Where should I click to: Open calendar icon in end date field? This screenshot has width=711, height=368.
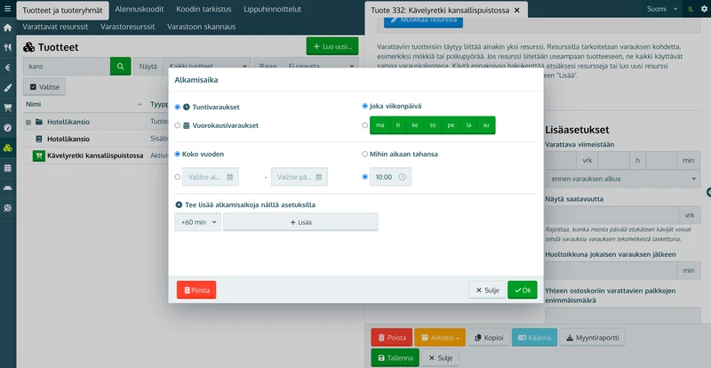[319, 177]
